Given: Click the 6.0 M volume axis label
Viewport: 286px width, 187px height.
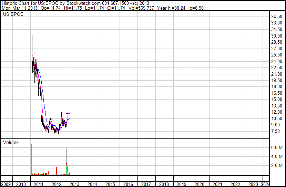Looking at the screenshot, I should click(x=277, y=147).
